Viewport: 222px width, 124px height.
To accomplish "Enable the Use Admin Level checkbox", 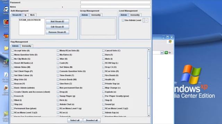I will click(123, 20).
